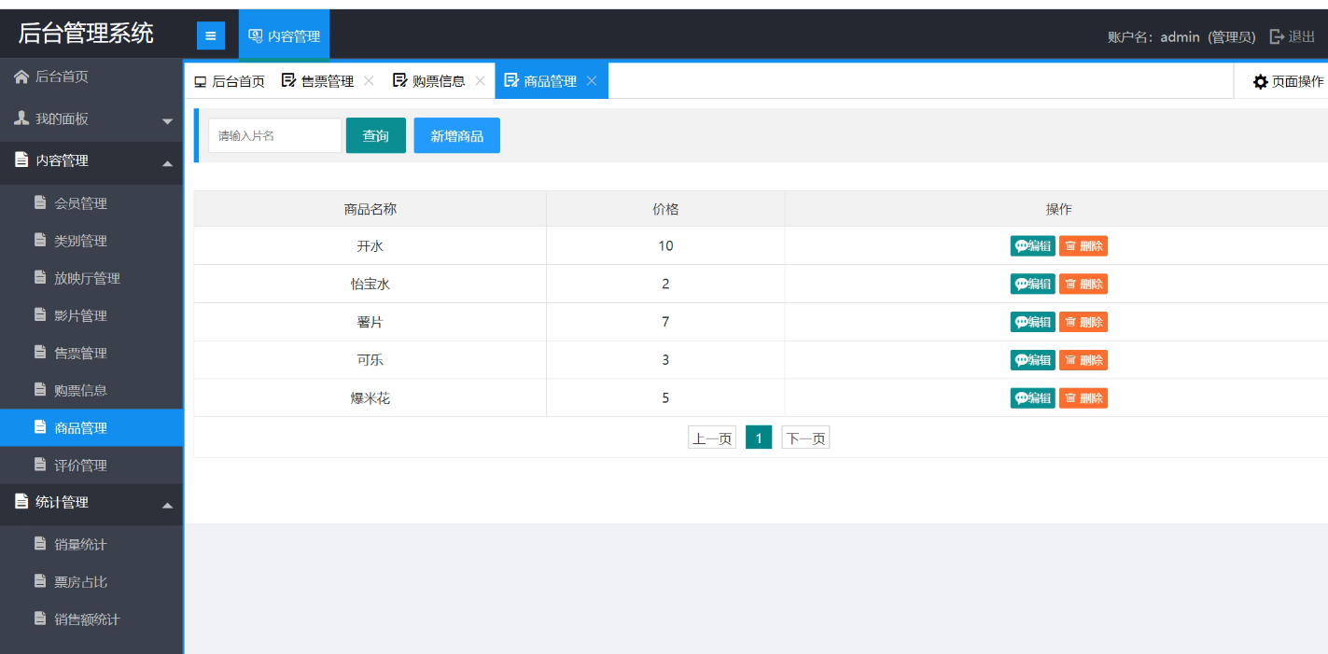Select page 1 in pagination

click(x=759, y=438)
